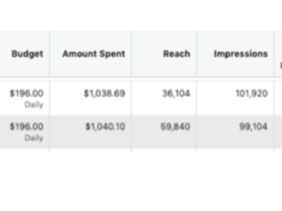Image resolution: width=282 pixels, height=211 pixels.
Task: Select the $196.00 budget in first row
Action: [27, 93]
